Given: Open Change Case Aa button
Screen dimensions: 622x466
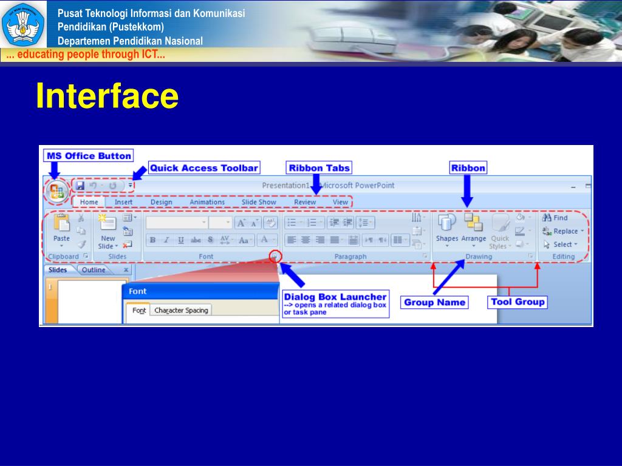Looking at the screenshot, I should point(244,240).
